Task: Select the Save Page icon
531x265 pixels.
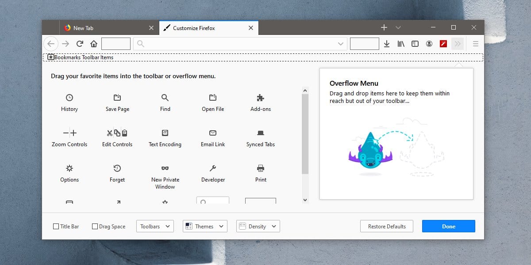Action: pos(117,98)
